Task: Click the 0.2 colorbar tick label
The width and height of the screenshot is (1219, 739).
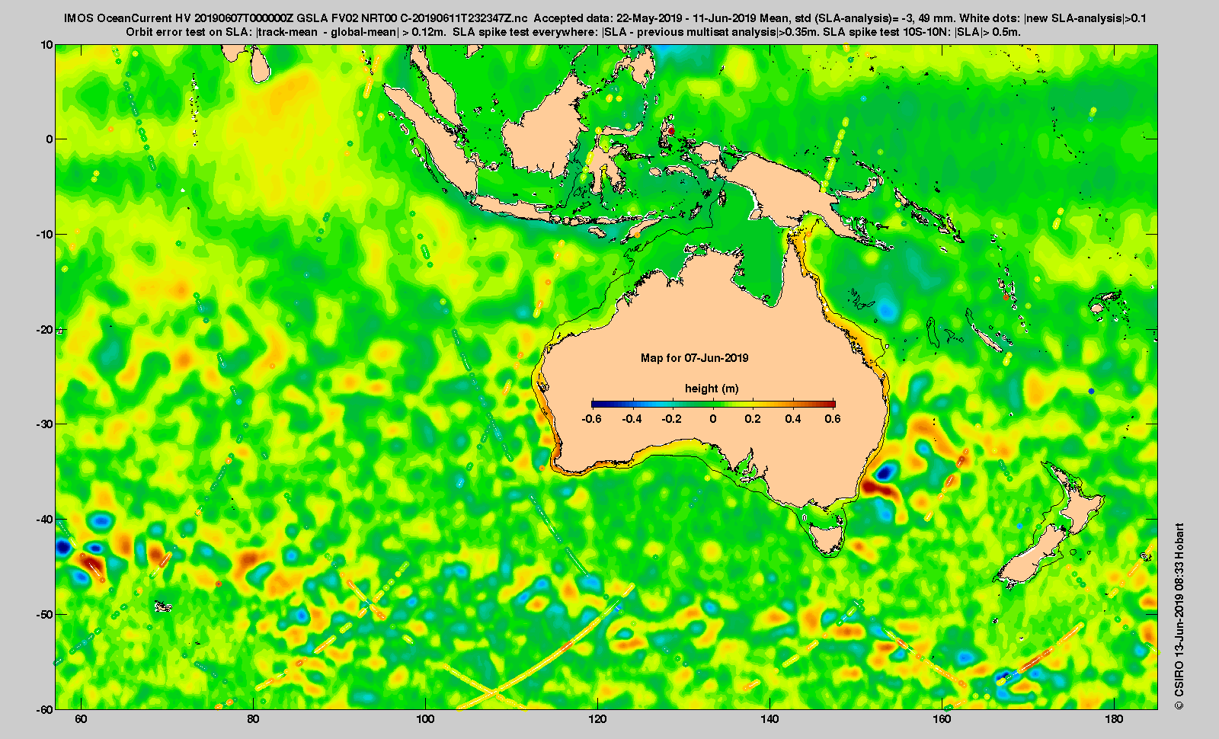Action: [753, 419]
